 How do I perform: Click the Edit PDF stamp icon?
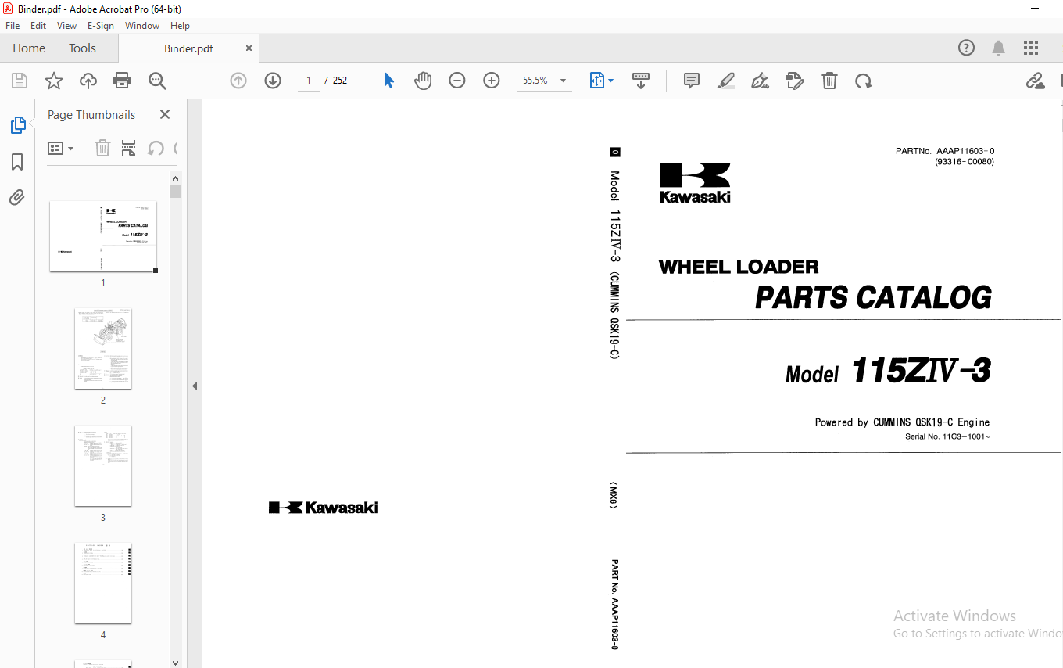pyautogui.click(x=795, y=81)
